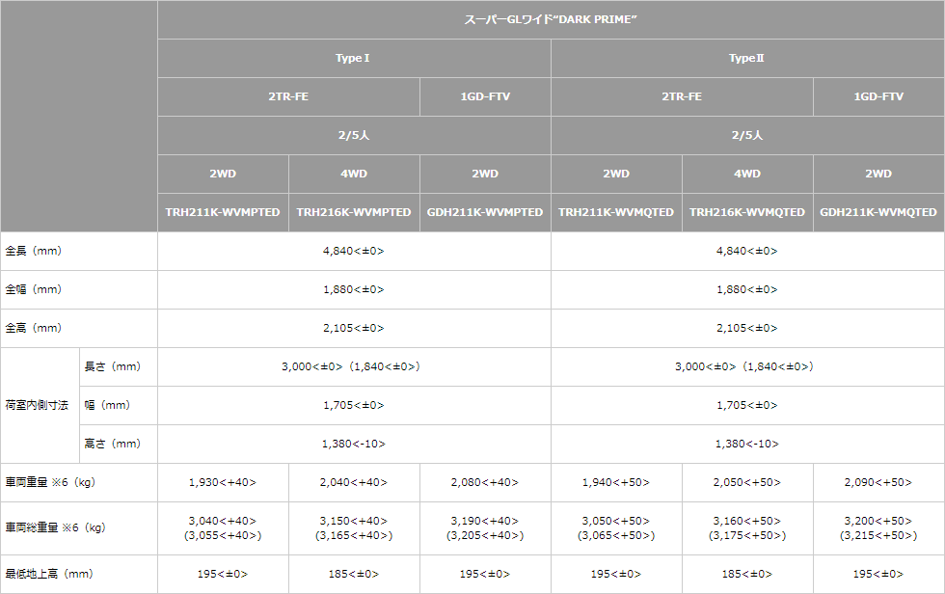Click ground clearance 185<±0> under TRH216K-WVMPTED
Image resolution: width=945 pixels, height=594 pixels.
click(x=354, y=574)
